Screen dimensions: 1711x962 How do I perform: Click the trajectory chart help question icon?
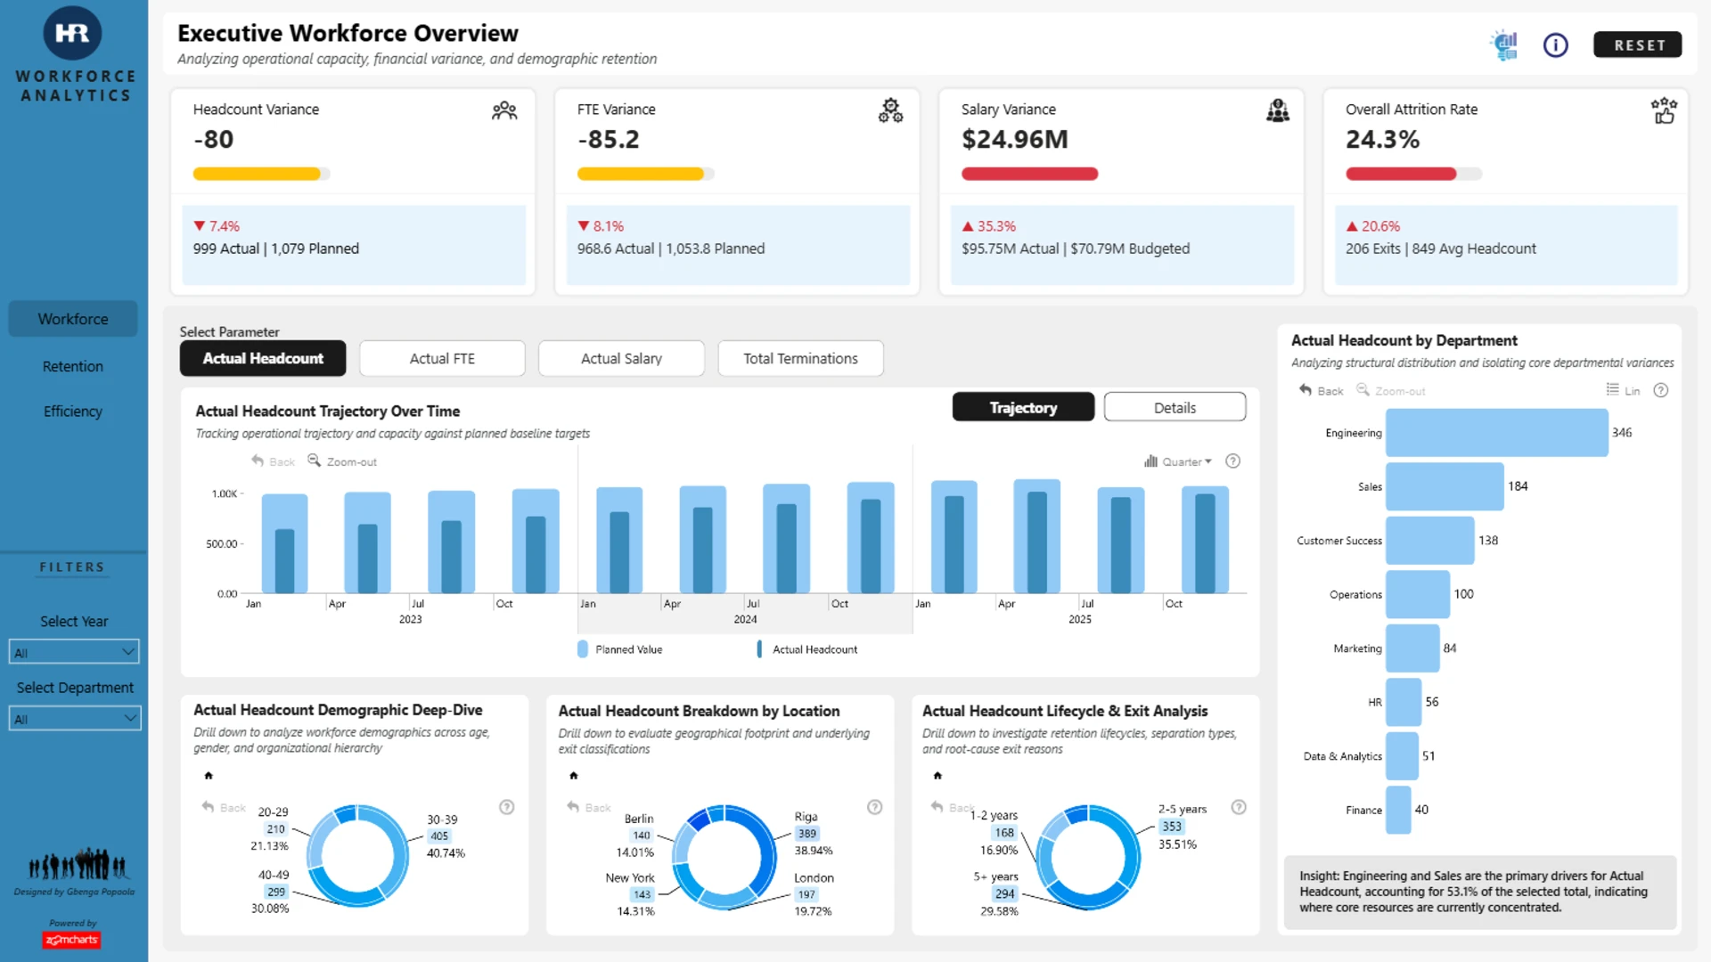pos(1232,461)
